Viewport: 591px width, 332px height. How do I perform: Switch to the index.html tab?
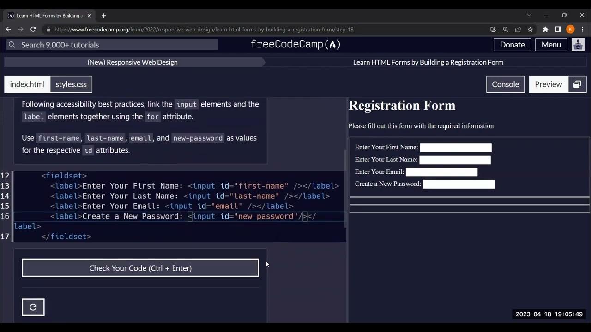tap(27, 84)
